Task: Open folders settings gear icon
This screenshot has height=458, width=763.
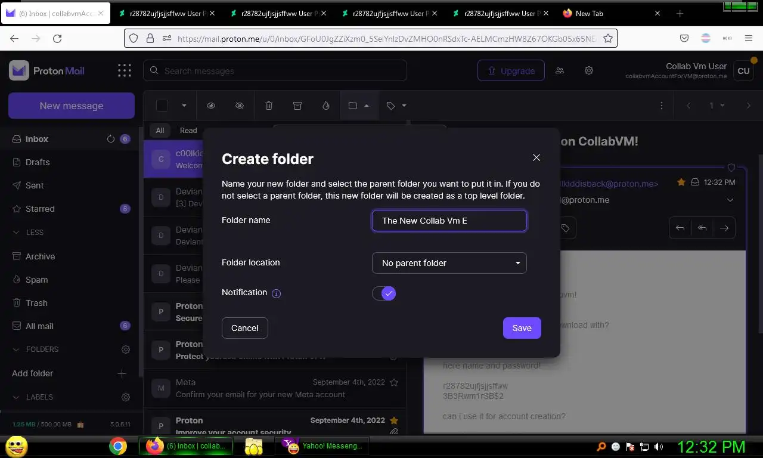Action: [126, 349]
